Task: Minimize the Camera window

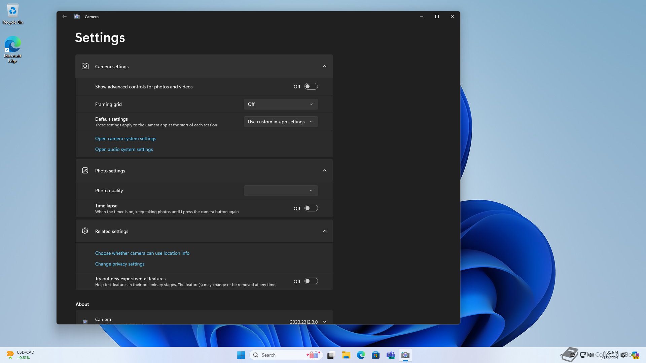Action: (422, 16)
